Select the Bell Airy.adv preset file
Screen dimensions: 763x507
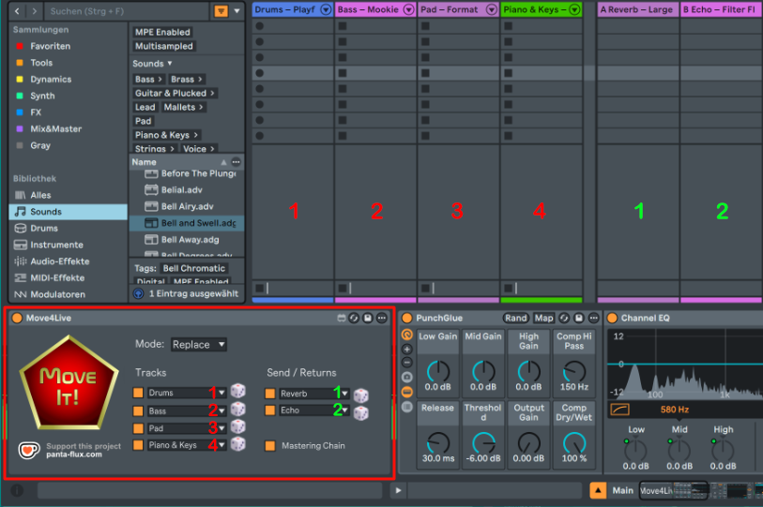tap(187, 206)
